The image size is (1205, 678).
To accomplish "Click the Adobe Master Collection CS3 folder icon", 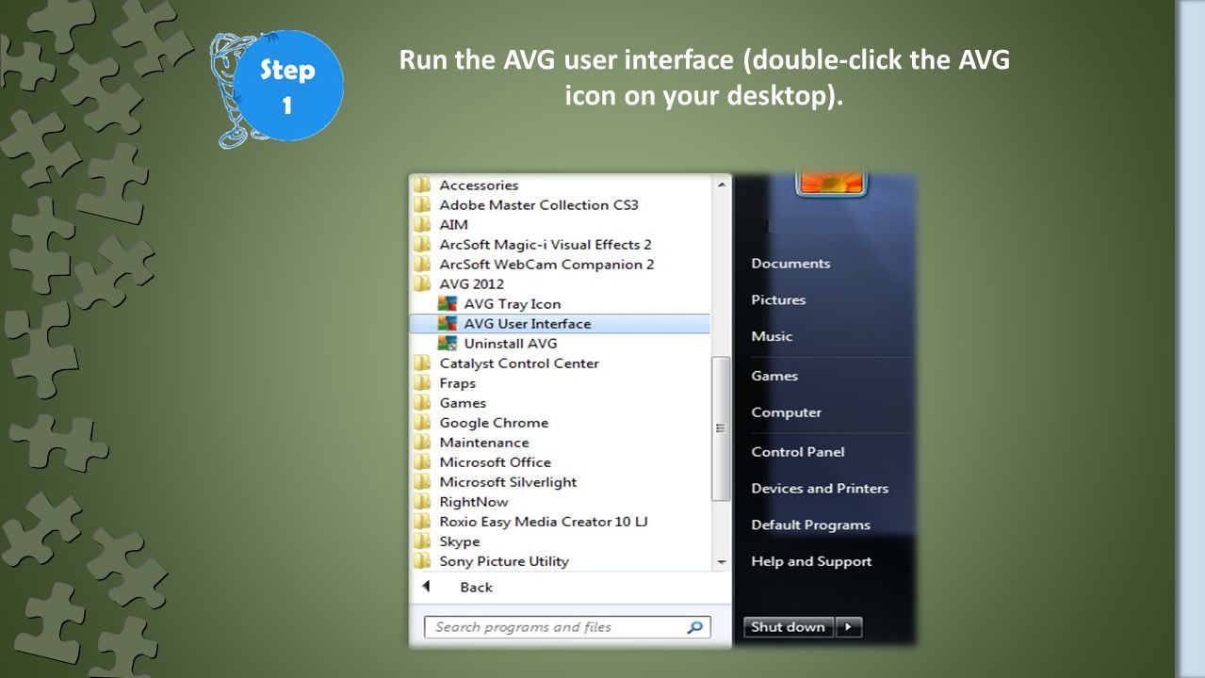I will 422,205.
